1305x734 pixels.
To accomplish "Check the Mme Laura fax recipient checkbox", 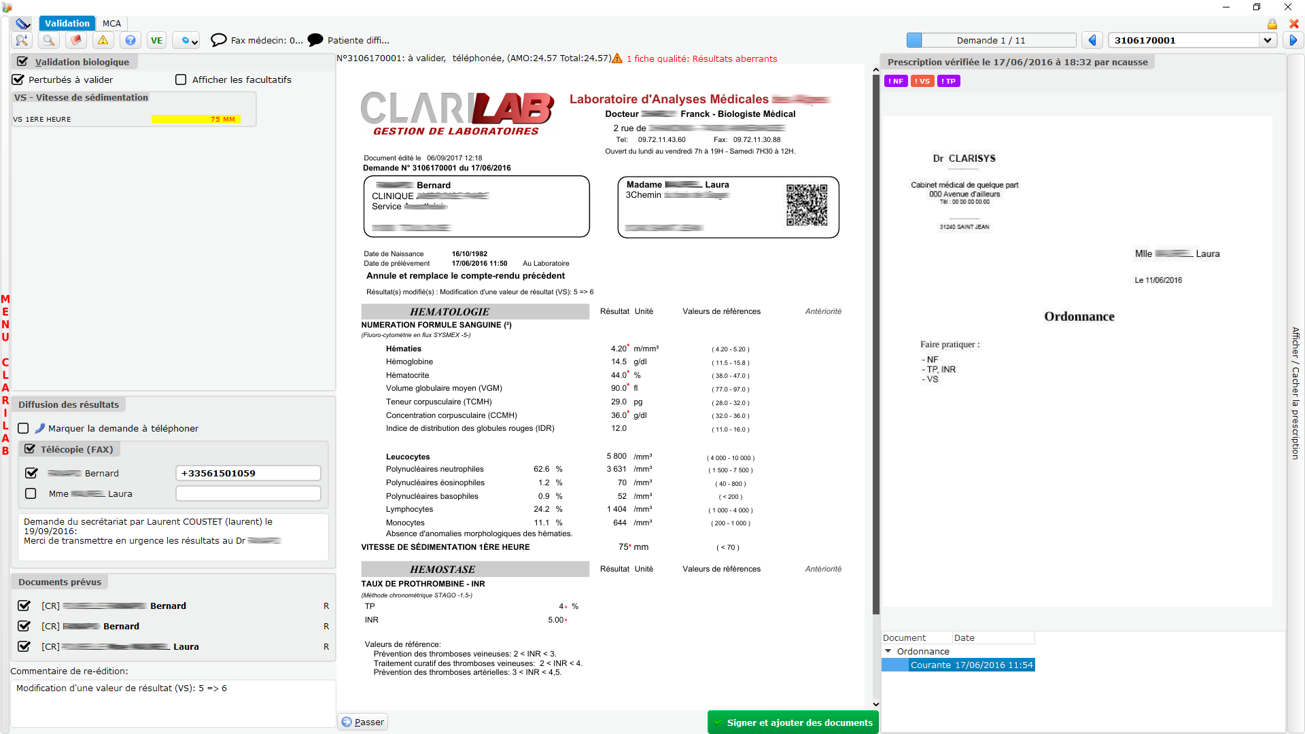I will coord(31,493).
